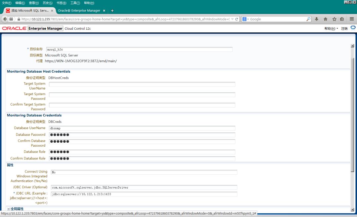Click the Microsoft SQL Server target type text
The height and width of the screenshot is (217, 357).
pos(61,55)
